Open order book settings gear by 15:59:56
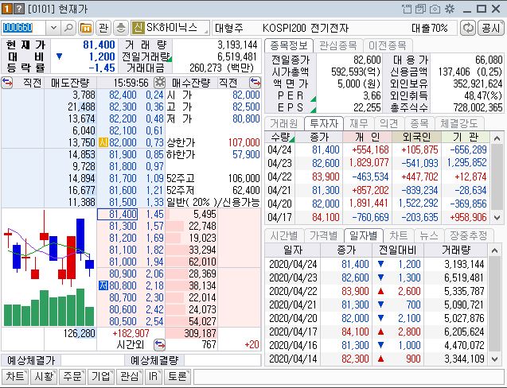Viewport: 507px width, 388px height. 159,83
